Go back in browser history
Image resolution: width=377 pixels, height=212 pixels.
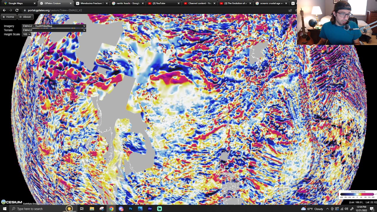point(4,10)
